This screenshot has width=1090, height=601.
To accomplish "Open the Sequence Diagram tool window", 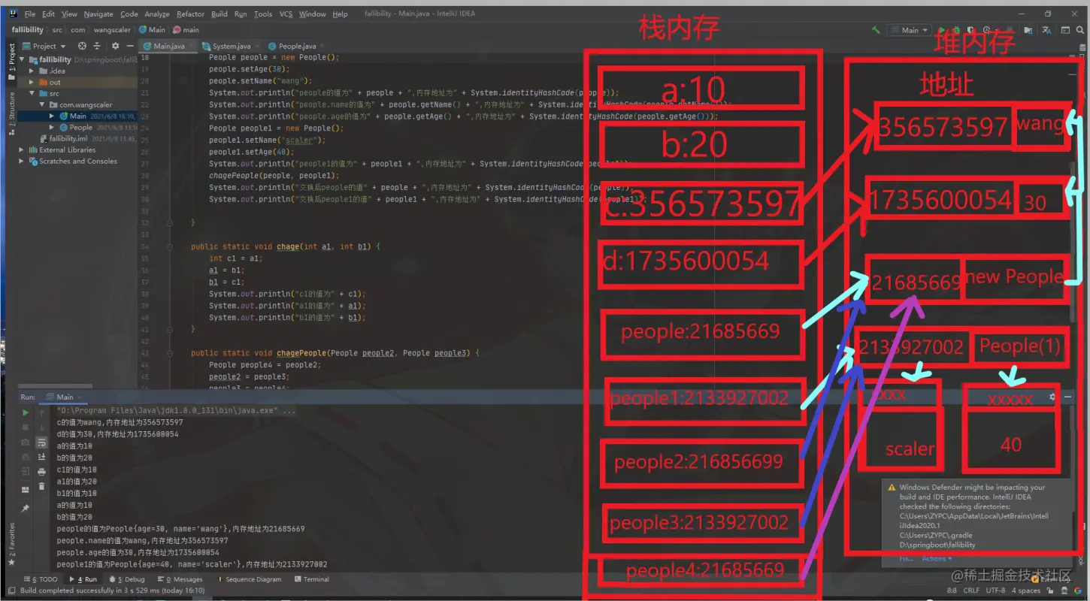I will pyautogui.click(x=248, y=579).
